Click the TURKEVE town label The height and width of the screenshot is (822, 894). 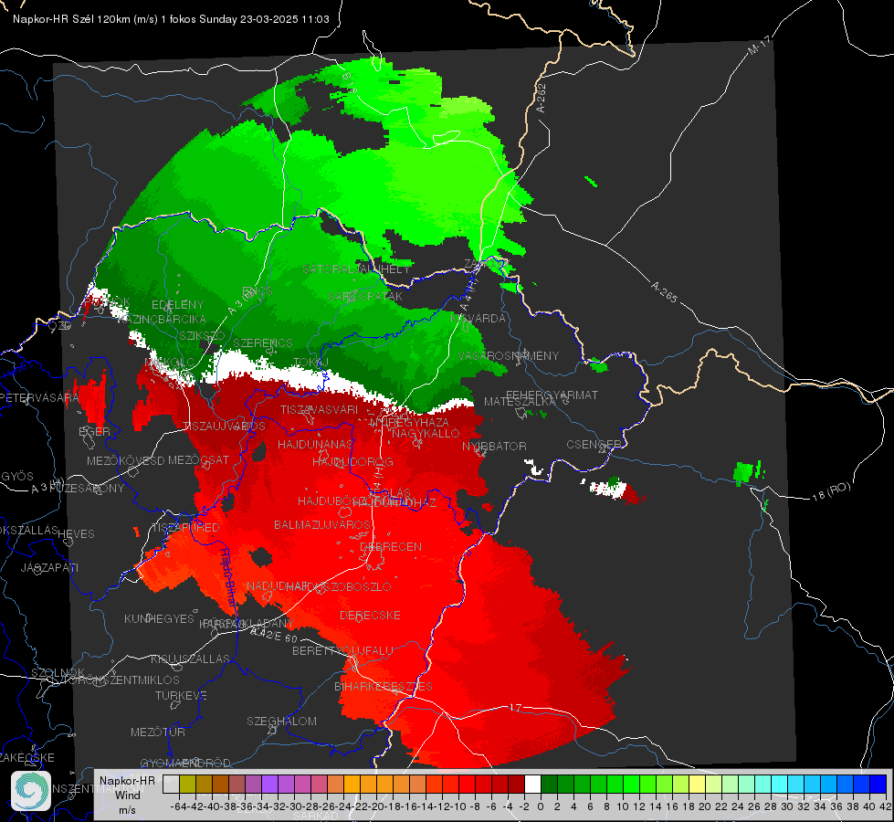point(181,695)
